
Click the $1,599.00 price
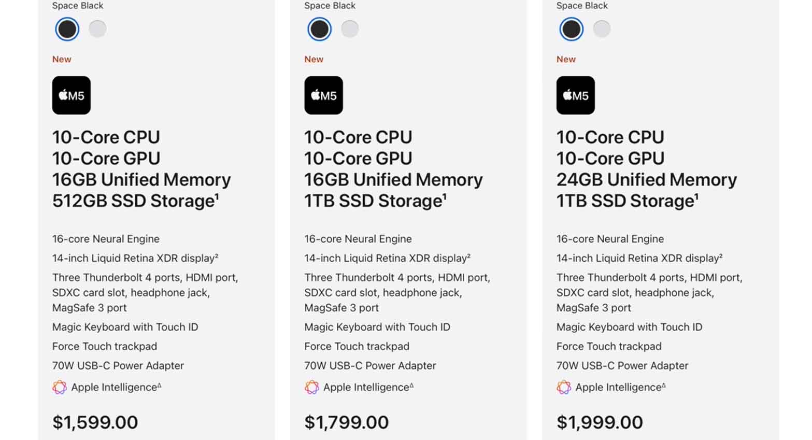coord(95,422)
